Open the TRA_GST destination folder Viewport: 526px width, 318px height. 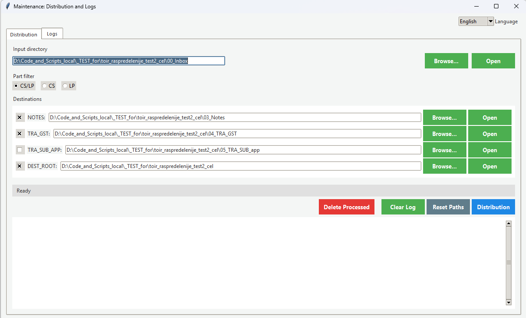coord(490,134)
